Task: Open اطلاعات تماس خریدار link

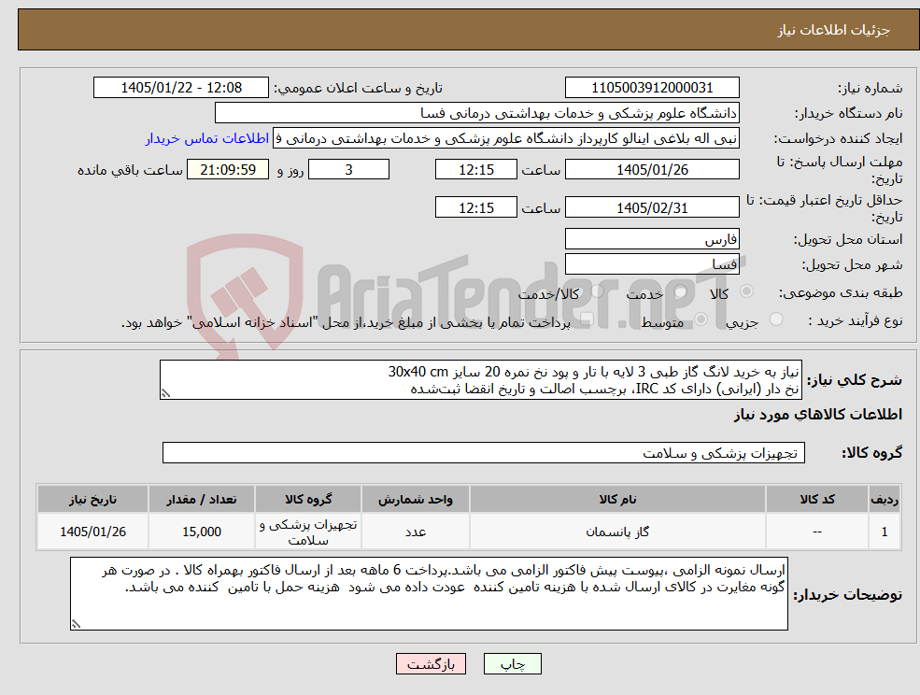Action: coord(207,138)
